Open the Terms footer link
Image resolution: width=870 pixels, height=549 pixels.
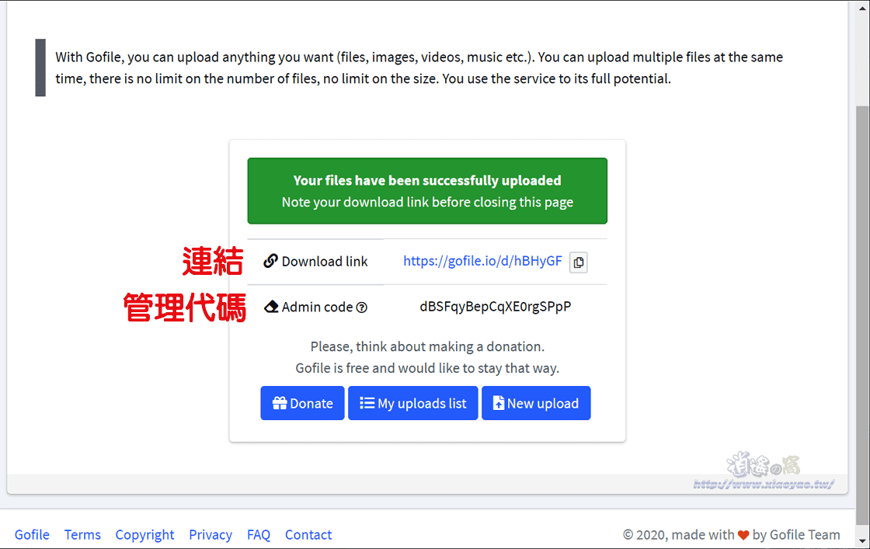point(82,534)
